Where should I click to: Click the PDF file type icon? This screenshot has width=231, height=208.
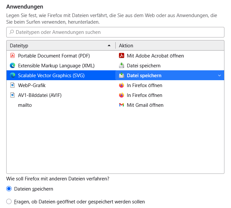pos(13,56)
